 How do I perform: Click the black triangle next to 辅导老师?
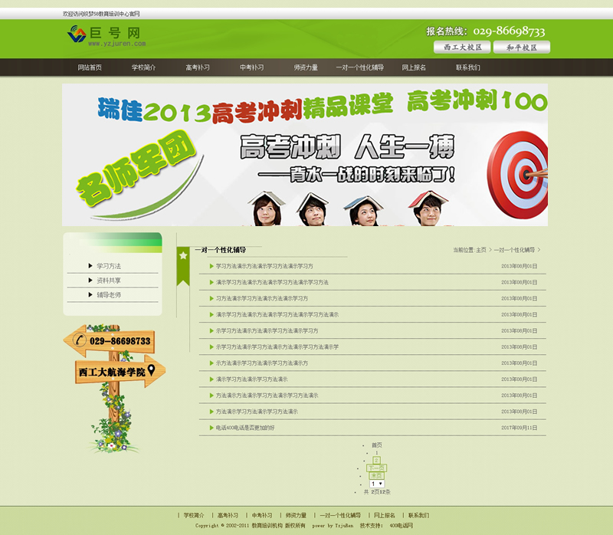[x=90, y=295]
